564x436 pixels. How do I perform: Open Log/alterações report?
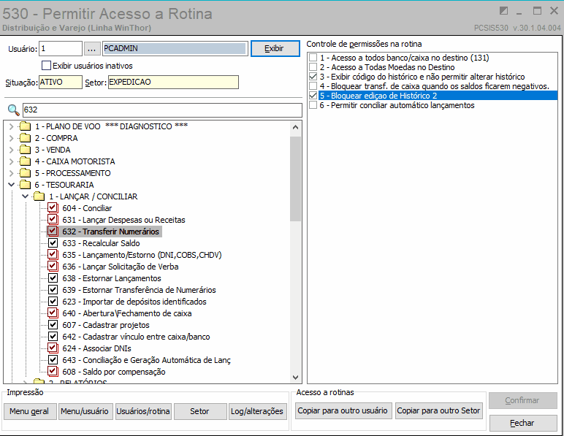pyautogui.click(x=258, y=411)
